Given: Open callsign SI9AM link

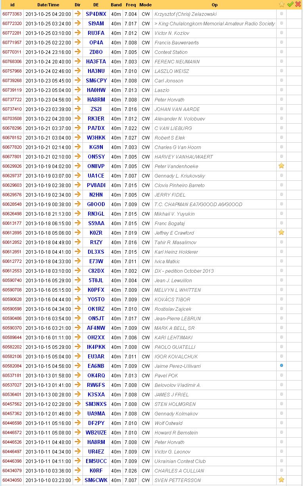Looking at the screenshot, I should point(96,23).
